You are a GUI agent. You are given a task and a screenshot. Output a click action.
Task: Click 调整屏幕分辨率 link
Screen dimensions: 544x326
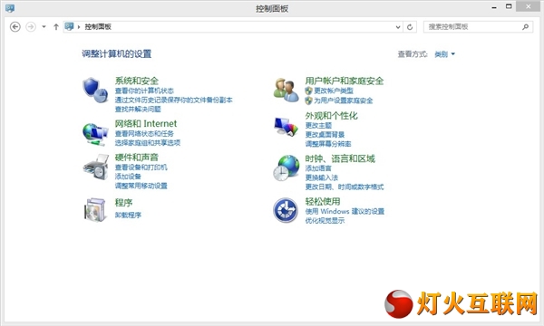pos(328,143)
